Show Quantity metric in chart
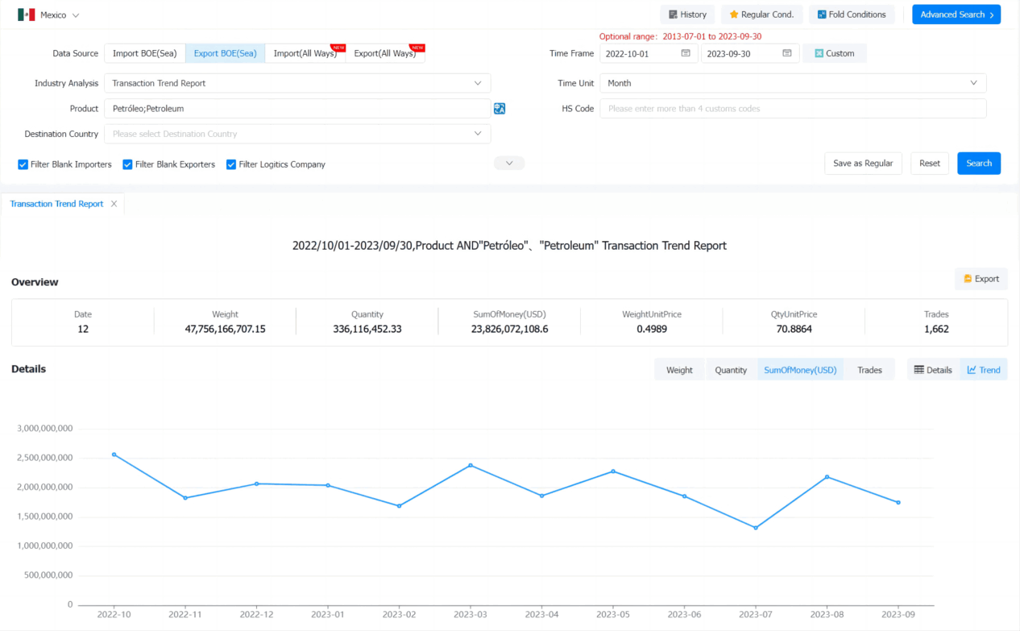The image size is (1020, 631). (x=731, y=370)
